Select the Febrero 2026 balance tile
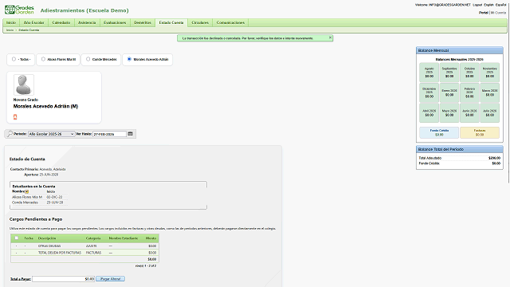Image resolution: width=510 pixels, height=287 pixels. click(x=469, y=92)
